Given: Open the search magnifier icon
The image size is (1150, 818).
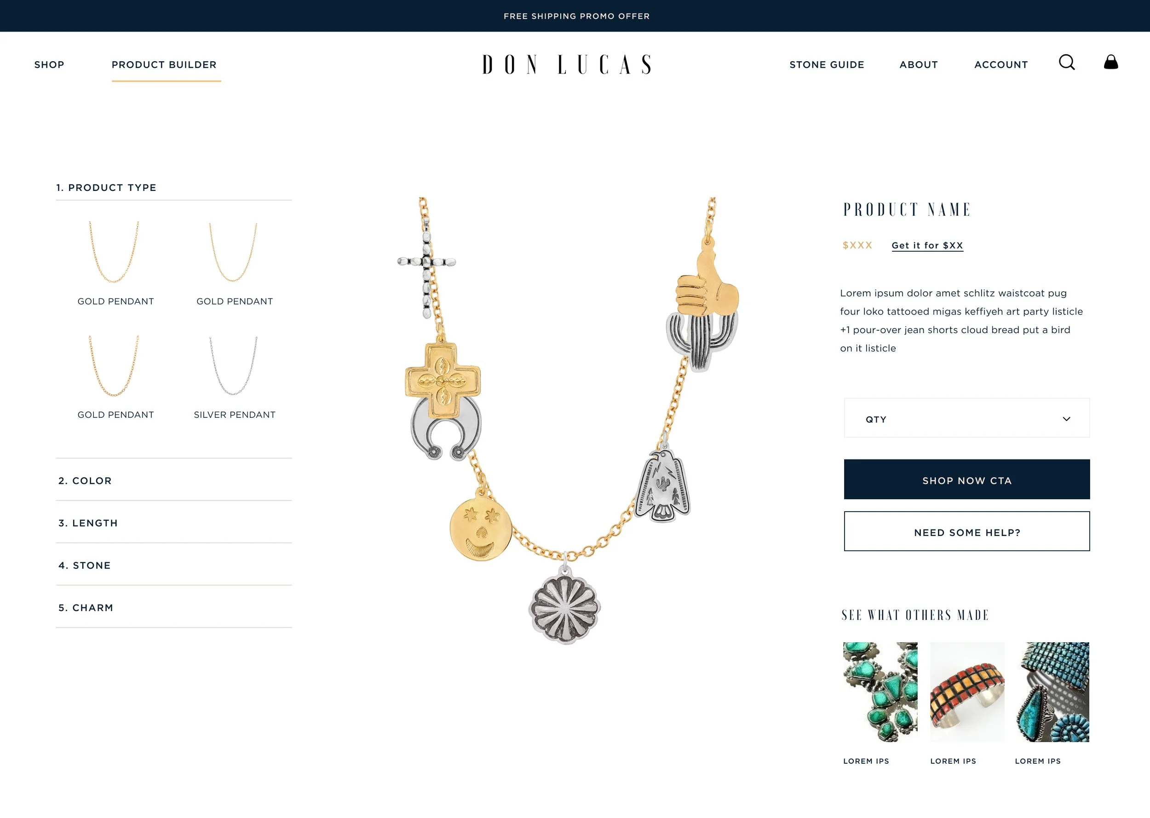Looking at the screenshot, I should pos(1066,63).
